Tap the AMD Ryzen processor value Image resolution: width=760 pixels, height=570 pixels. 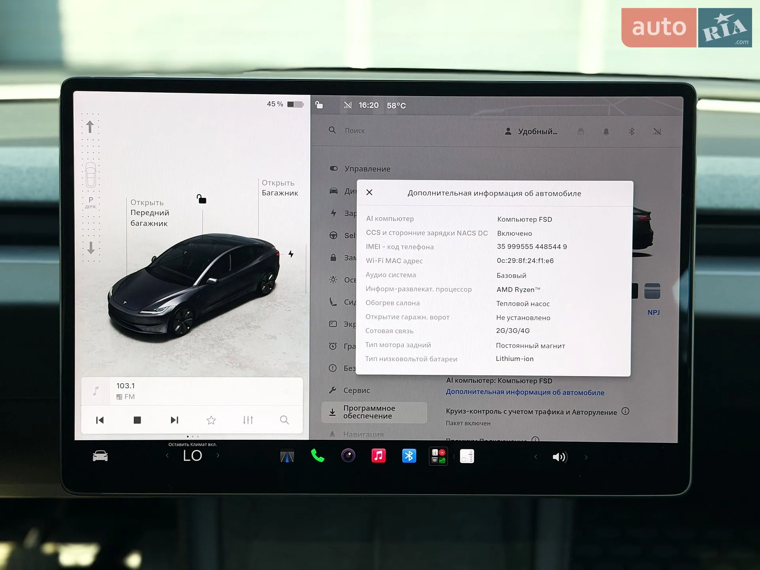point(518,289)
